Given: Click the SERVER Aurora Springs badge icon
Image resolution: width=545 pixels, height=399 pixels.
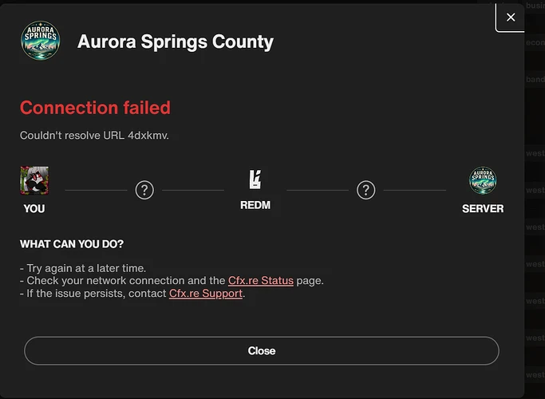Looking at the screenshot, I should point(483,180).
